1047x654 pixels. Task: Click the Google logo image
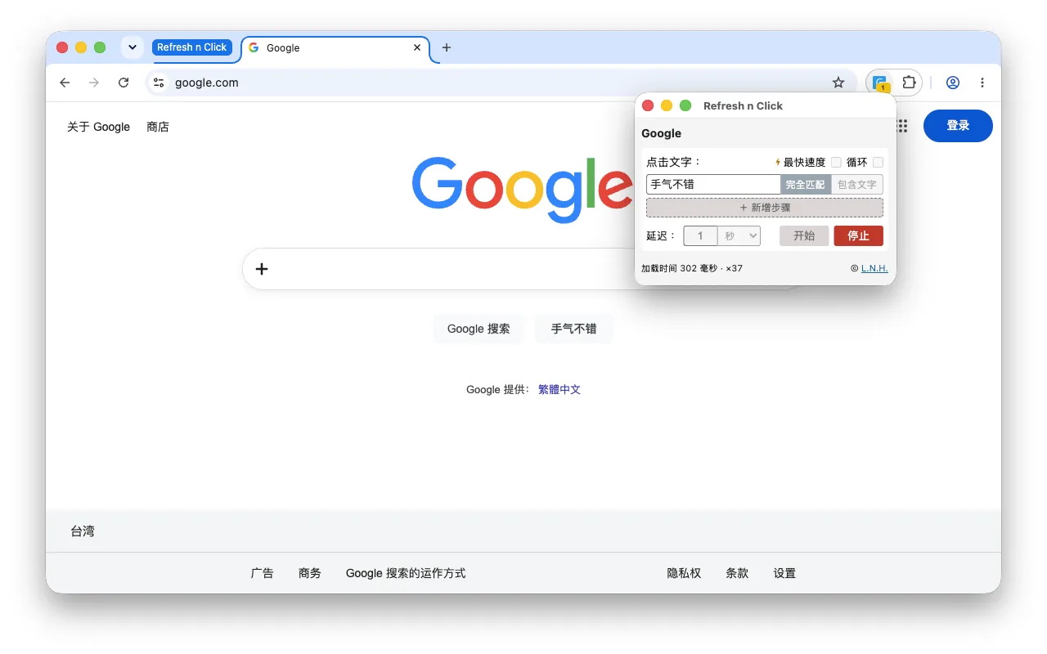pyautogui.click(x=522, y=189)
